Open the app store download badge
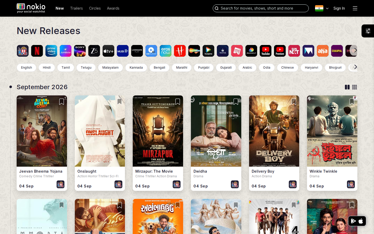 tap(357, 221)
